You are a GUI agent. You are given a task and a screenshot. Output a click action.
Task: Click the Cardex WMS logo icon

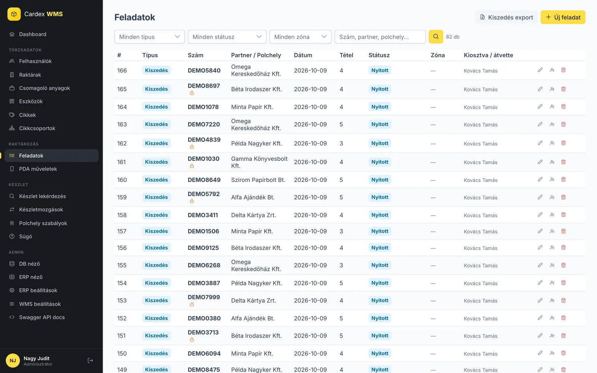14,14
